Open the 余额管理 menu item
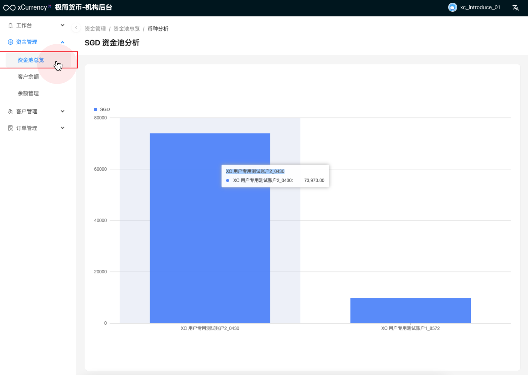Image resolution: width=528 pixels, height=375 pixels. pyautogui.click(x=28, y=93)
